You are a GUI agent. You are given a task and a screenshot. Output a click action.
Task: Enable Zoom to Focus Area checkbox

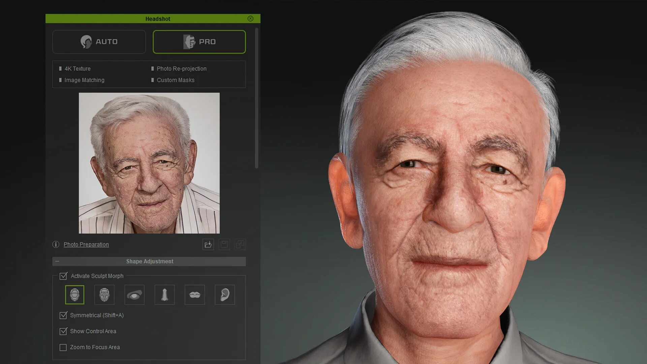(63, 347)
